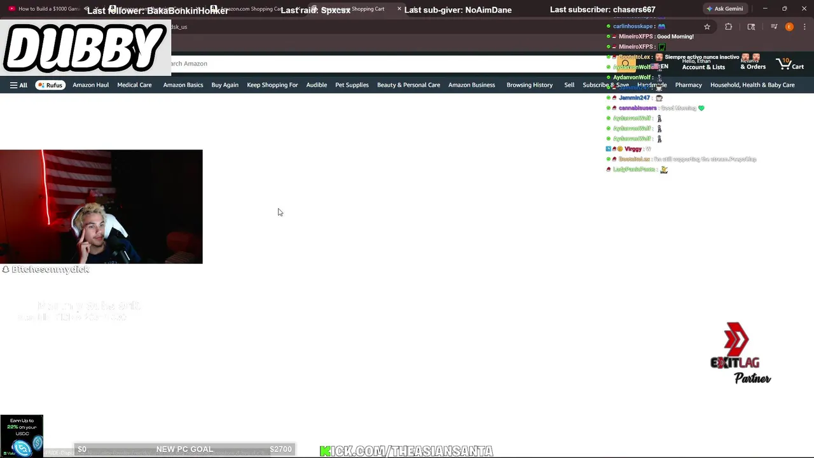Visit Amazon Business
This screenshot has width=814, height=458.
471,85
